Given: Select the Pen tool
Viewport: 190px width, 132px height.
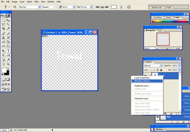Looking at the screenshot, I should coord(3,55).
